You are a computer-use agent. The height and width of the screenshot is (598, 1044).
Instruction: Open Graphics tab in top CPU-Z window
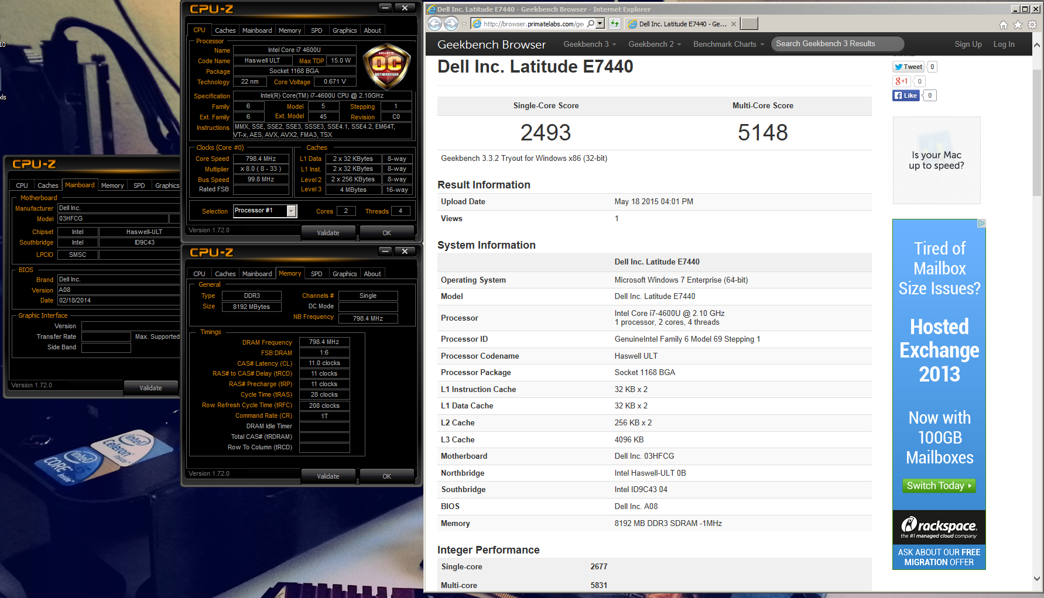344,30
